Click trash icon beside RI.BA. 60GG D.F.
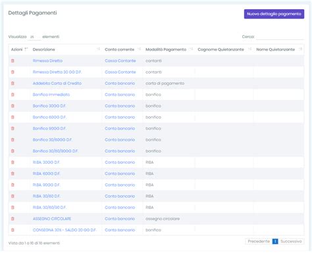The height and width of the screenshot is (253, 312). point(13,173)
